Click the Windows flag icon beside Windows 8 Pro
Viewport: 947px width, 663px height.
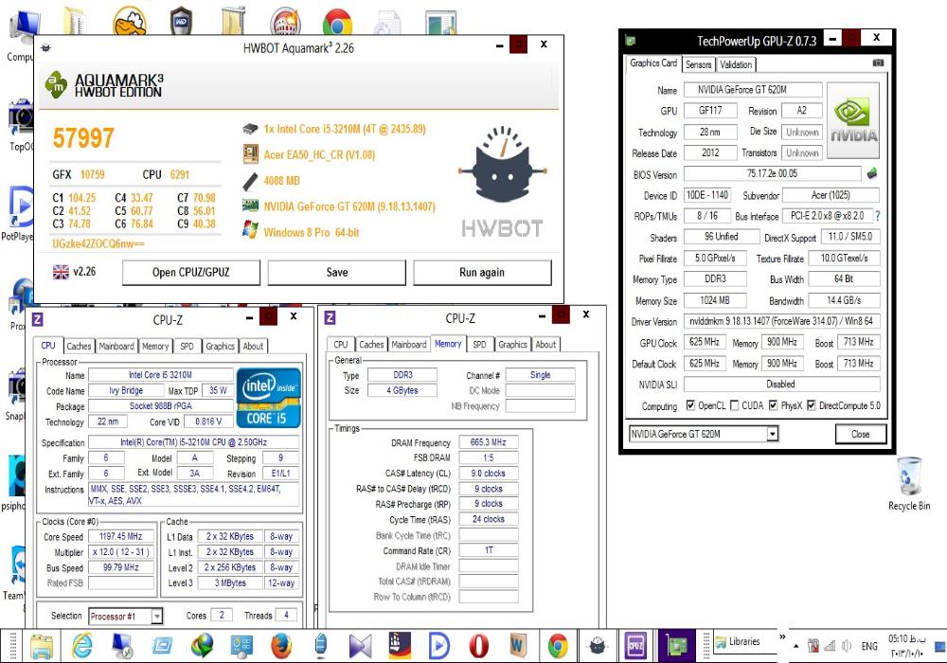point(250,231)
